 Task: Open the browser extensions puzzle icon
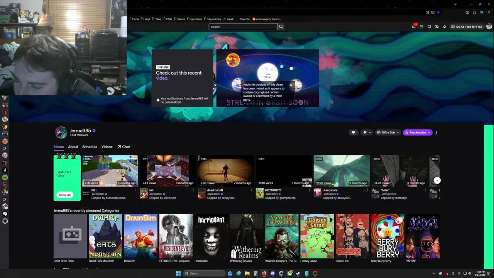(x=474, y=12)
